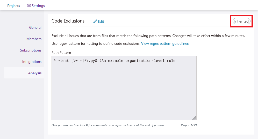Viewport: 258px width, 139px height.
Task: Click the test_ regex pattern line
Action: 114,61
